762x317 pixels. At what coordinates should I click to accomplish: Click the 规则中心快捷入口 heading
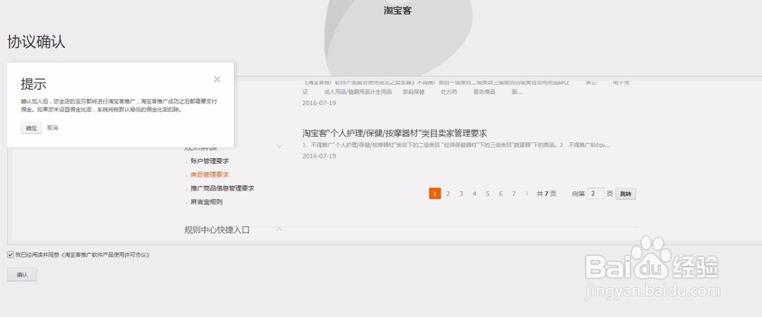point(216,230)
